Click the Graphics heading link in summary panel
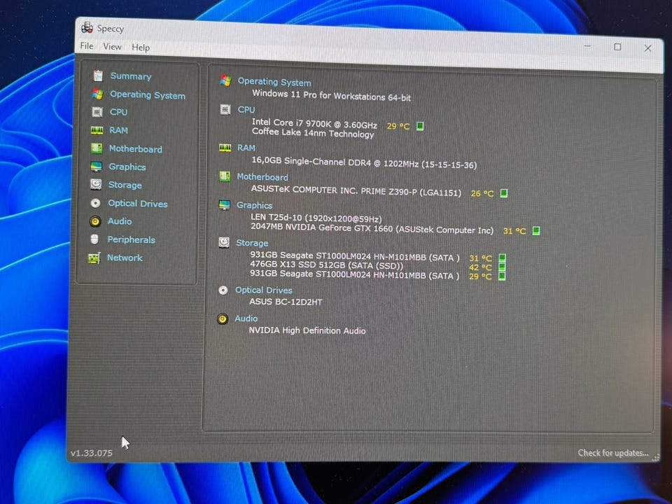This screenshot has width=672, height=504. pyautogui.click(x=254, y=205)
